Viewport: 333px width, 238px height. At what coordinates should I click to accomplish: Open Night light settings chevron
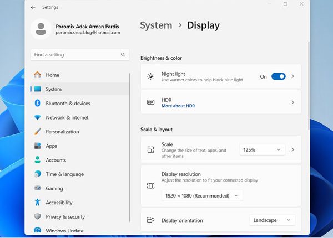click(293, 76)
